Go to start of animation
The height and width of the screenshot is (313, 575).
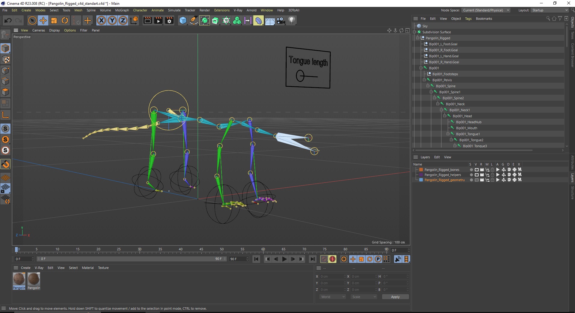tap(256, 259)
